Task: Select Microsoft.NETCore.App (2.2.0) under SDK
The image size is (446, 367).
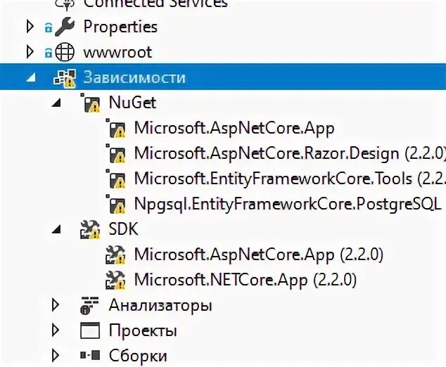Action: (x=246, y=280)
